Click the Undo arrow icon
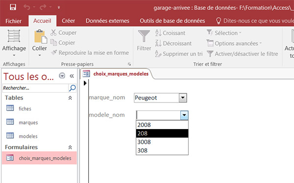 (x=27, y=7)
